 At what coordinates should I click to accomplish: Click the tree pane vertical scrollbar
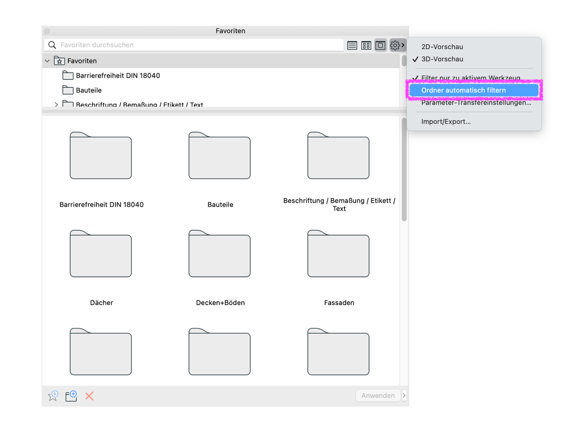404,60
